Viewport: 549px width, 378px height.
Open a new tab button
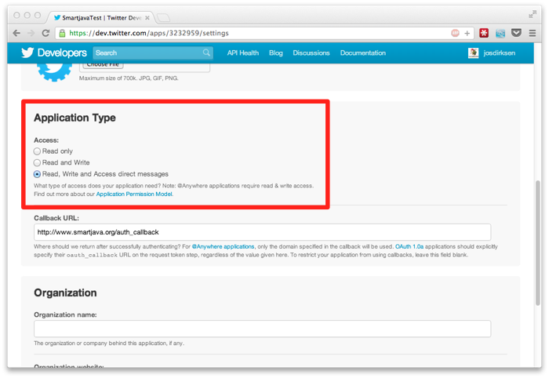[163, 17]
